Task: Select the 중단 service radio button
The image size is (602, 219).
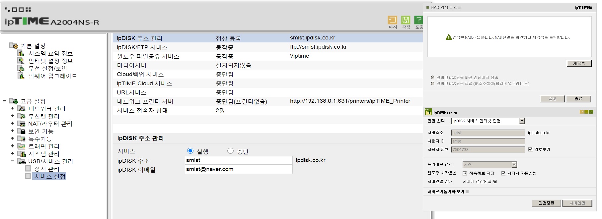Action: [x=230, y=151]
